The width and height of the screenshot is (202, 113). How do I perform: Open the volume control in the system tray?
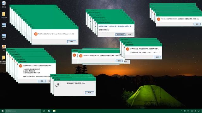[x=188, y=111]
